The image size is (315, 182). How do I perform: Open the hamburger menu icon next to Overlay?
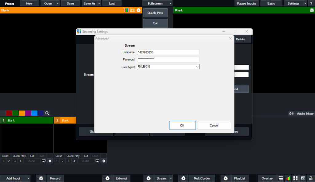click(280, 178)
